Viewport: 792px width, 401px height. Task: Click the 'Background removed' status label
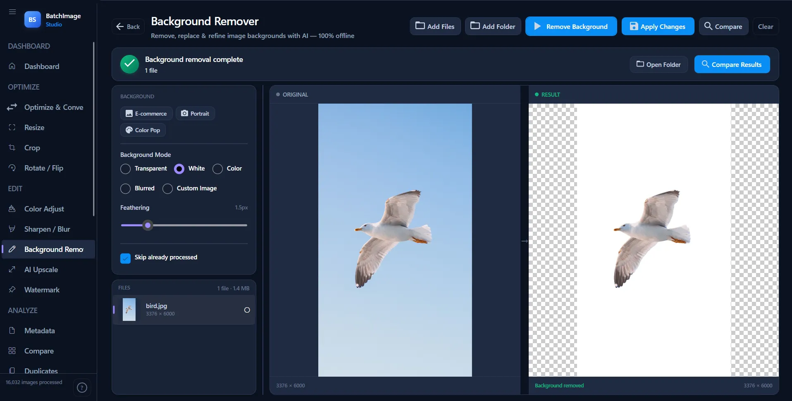559,385
